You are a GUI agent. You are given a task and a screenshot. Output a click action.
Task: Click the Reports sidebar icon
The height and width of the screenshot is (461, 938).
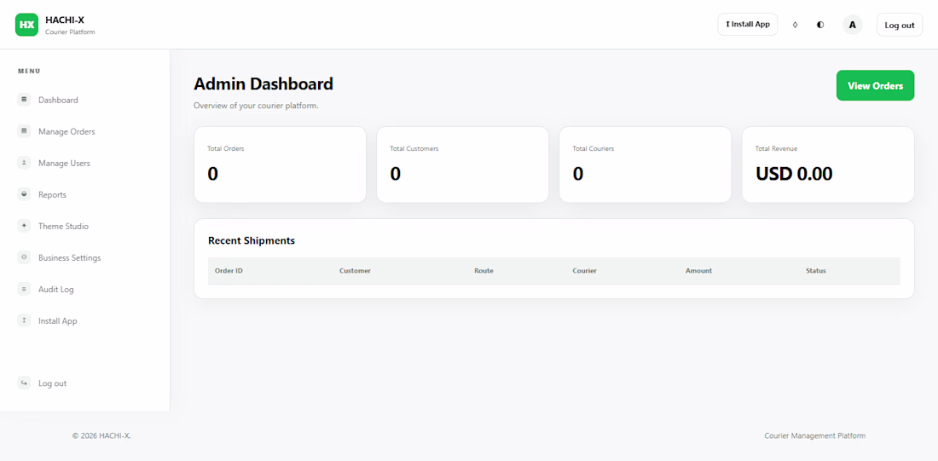[x=24, y=194]
